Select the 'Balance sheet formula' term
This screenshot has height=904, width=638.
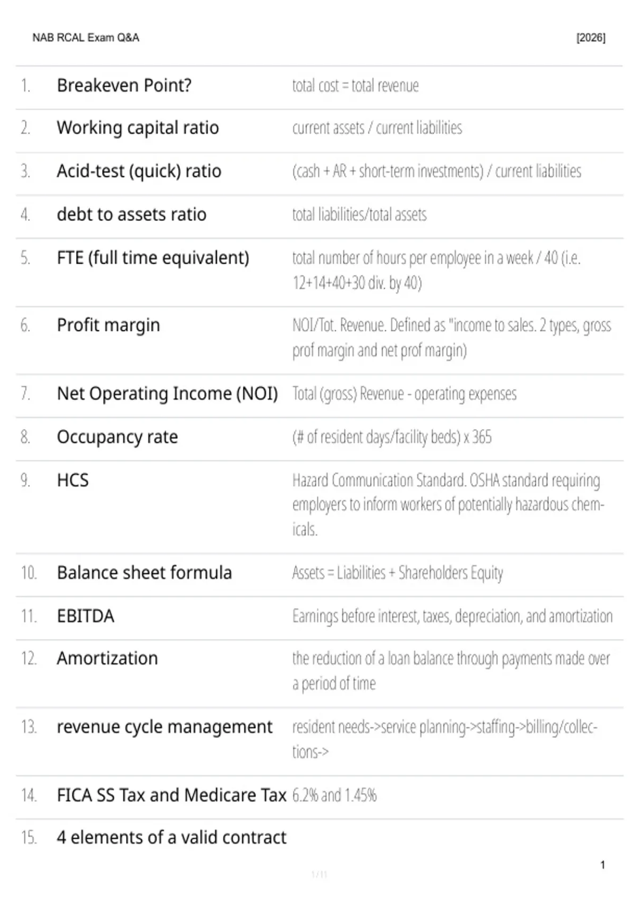(x=144, y=573)
